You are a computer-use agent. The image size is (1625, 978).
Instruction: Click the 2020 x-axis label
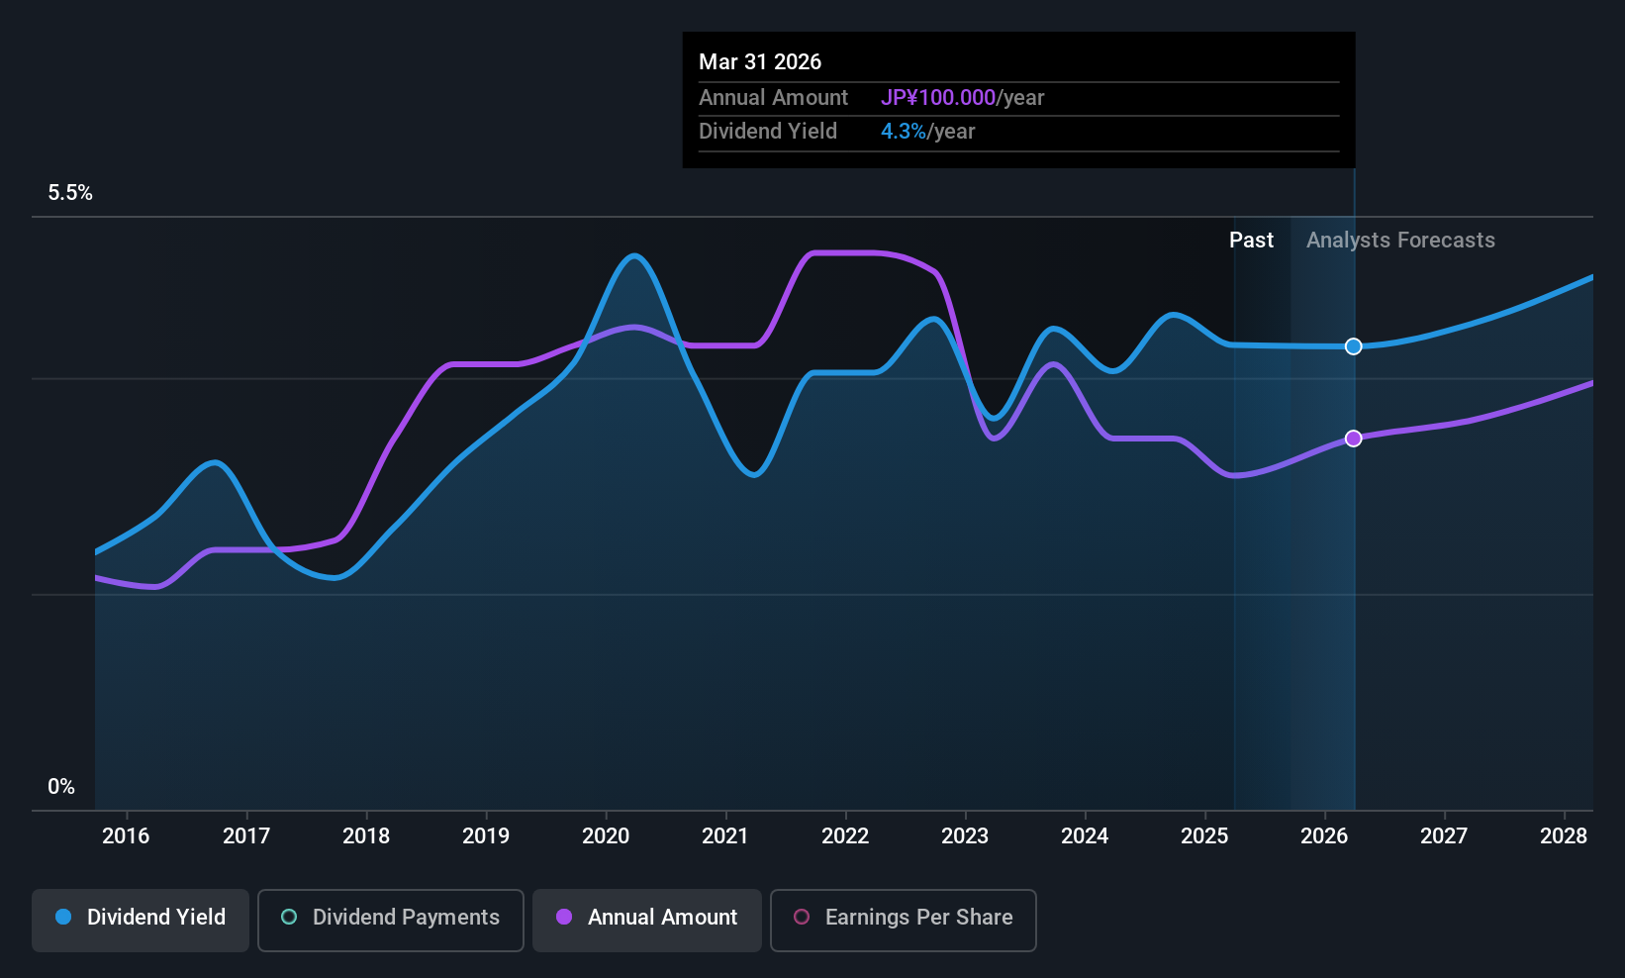coord(606,836)
